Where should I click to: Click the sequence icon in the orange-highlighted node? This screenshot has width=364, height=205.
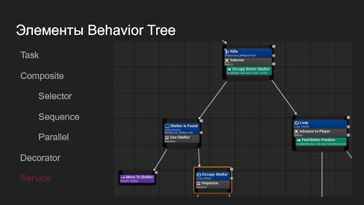[x=198, y=183]
